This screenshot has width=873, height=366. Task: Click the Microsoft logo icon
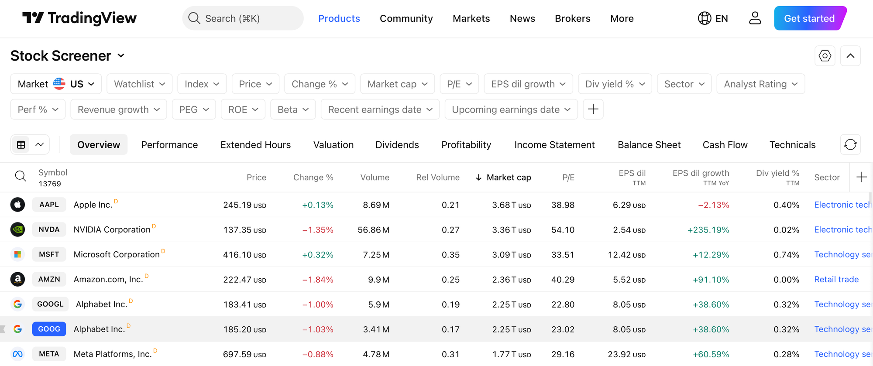point(17,254)
